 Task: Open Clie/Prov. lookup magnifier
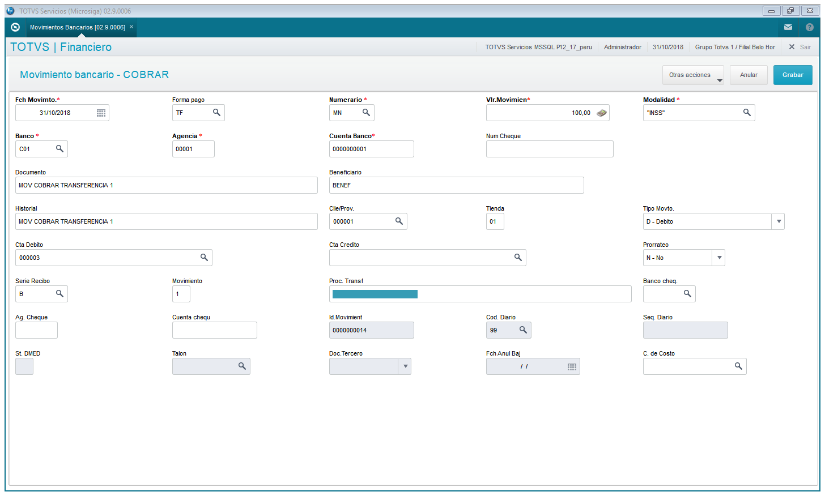tap(399, 221)
